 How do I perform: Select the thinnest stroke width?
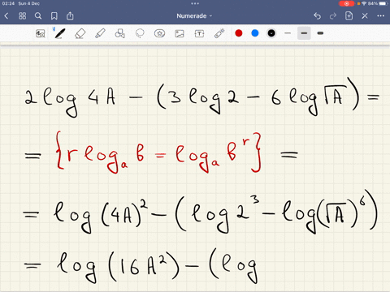coord(288,33)
